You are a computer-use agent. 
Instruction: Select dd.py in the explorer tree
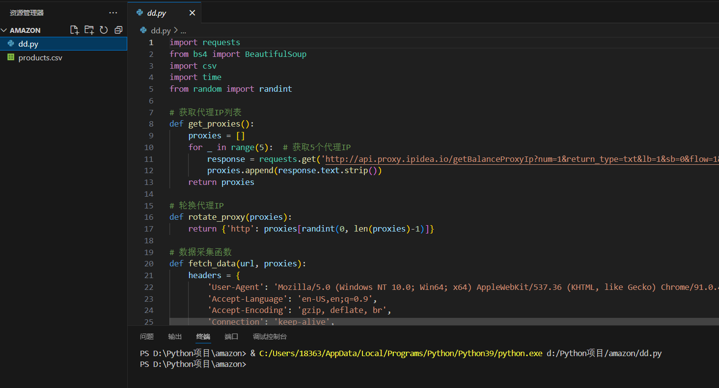point(64,44)
